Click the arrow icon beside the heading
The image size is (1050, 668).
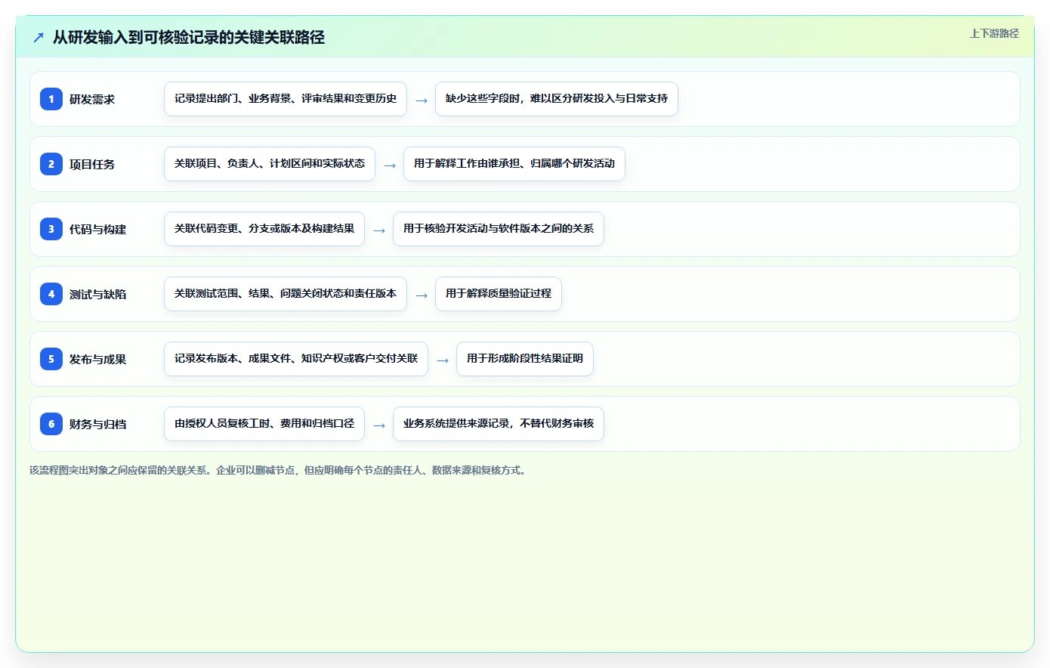coord(39,37)
